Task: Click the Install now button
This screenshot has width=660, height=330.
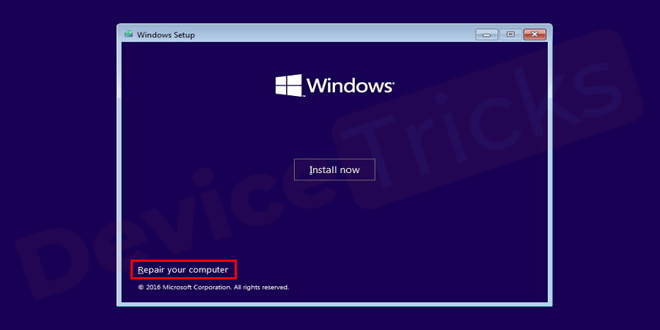Action: 334,169
